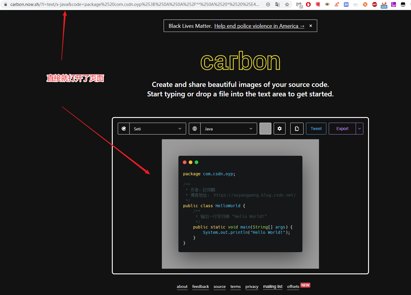Image resolution: width=411 pixels, height=295 pixels.
Task: Open the privacy footer link
Action: [x=252, y=287]
